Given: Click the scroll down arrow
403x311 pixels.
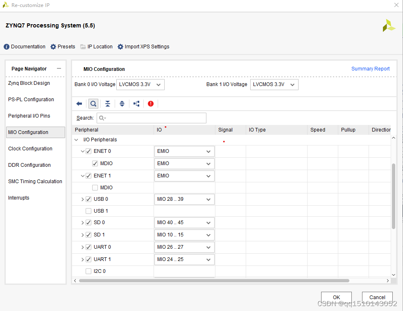Looking at the screenshot, I should pos(394,275).
